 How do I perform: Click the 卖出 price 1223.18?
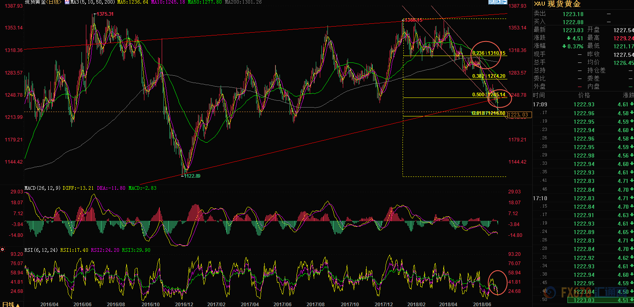click(x=573, y=14)
